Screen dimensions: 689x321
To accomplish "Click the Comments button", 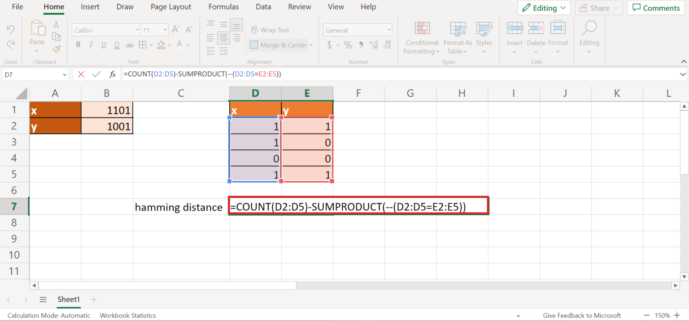I will (655, 8).
